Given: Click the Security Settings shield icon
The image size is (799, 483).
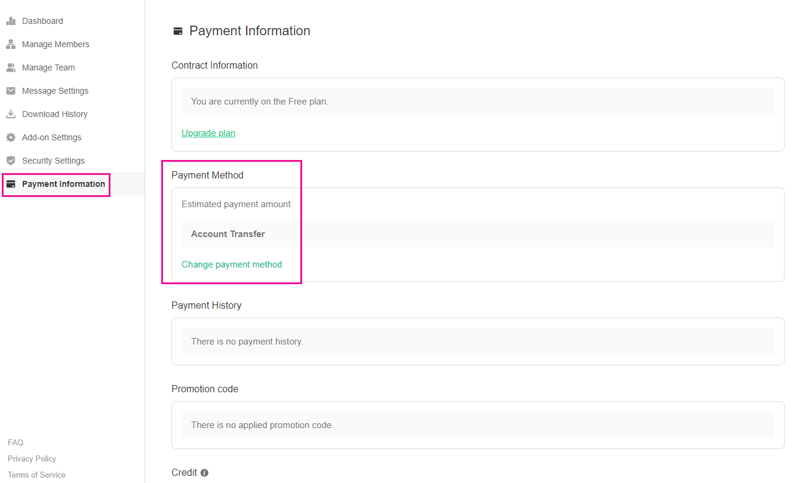Looking at the screenshot, I should tap(11, 161).
